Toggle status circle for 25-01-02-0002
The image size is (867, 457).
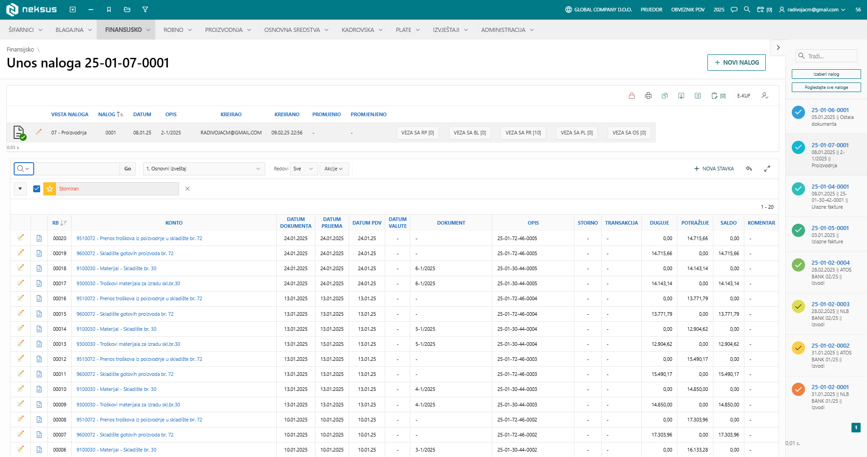point(798,348)
